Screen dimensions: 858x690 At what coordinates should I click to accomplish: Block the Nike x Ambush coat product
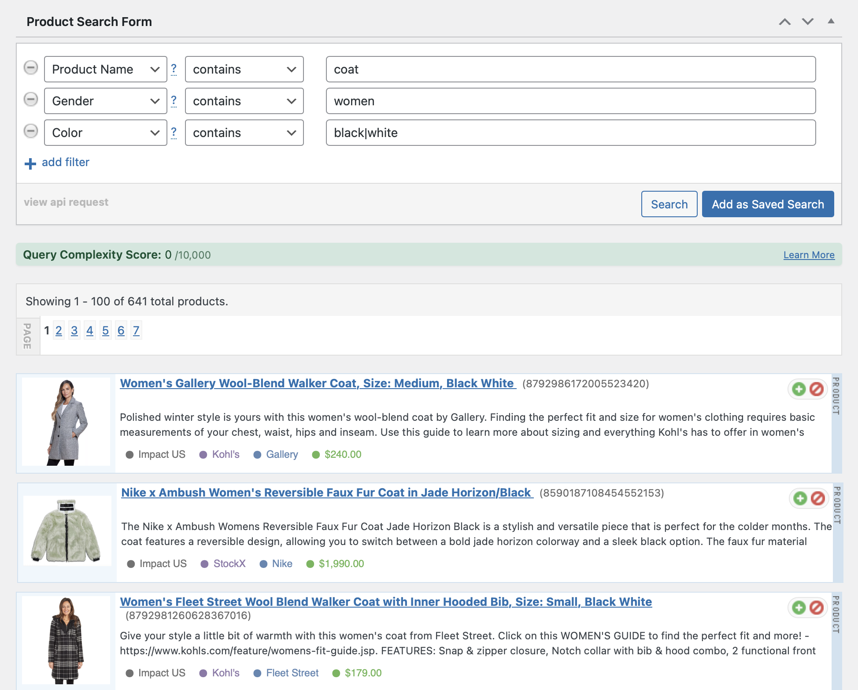pyautogui.click(x=818, y=498)
